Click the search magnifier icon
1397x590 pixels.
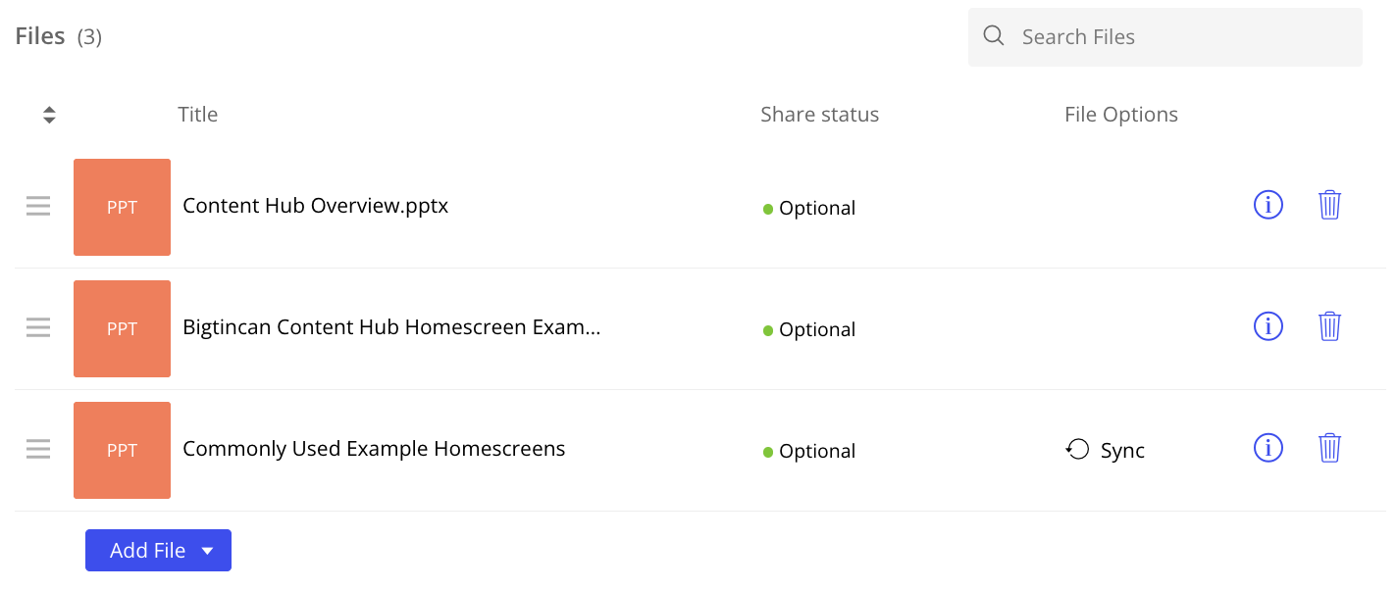point(994,36)
